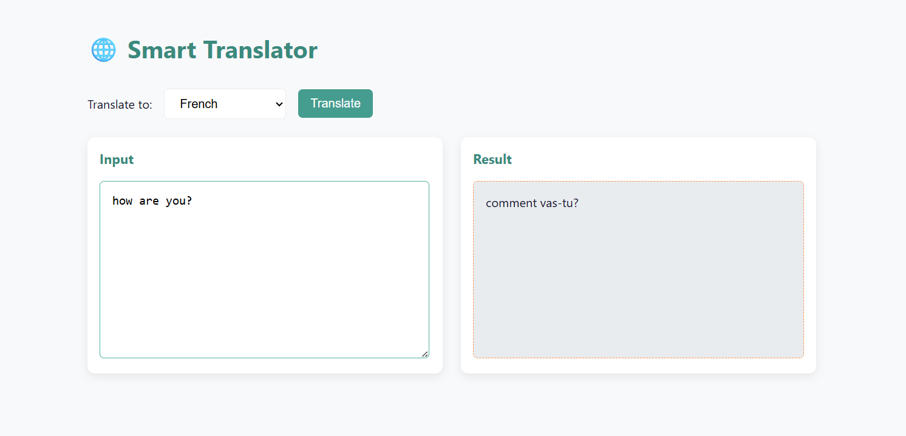Click the word "Translator" in the title
The height and width of the screenshot is (436, 906).
click(x=260, y=50)
